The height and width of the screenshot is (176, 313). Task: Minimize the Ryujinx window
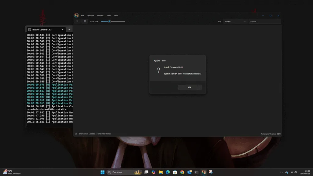pos(263,16)
